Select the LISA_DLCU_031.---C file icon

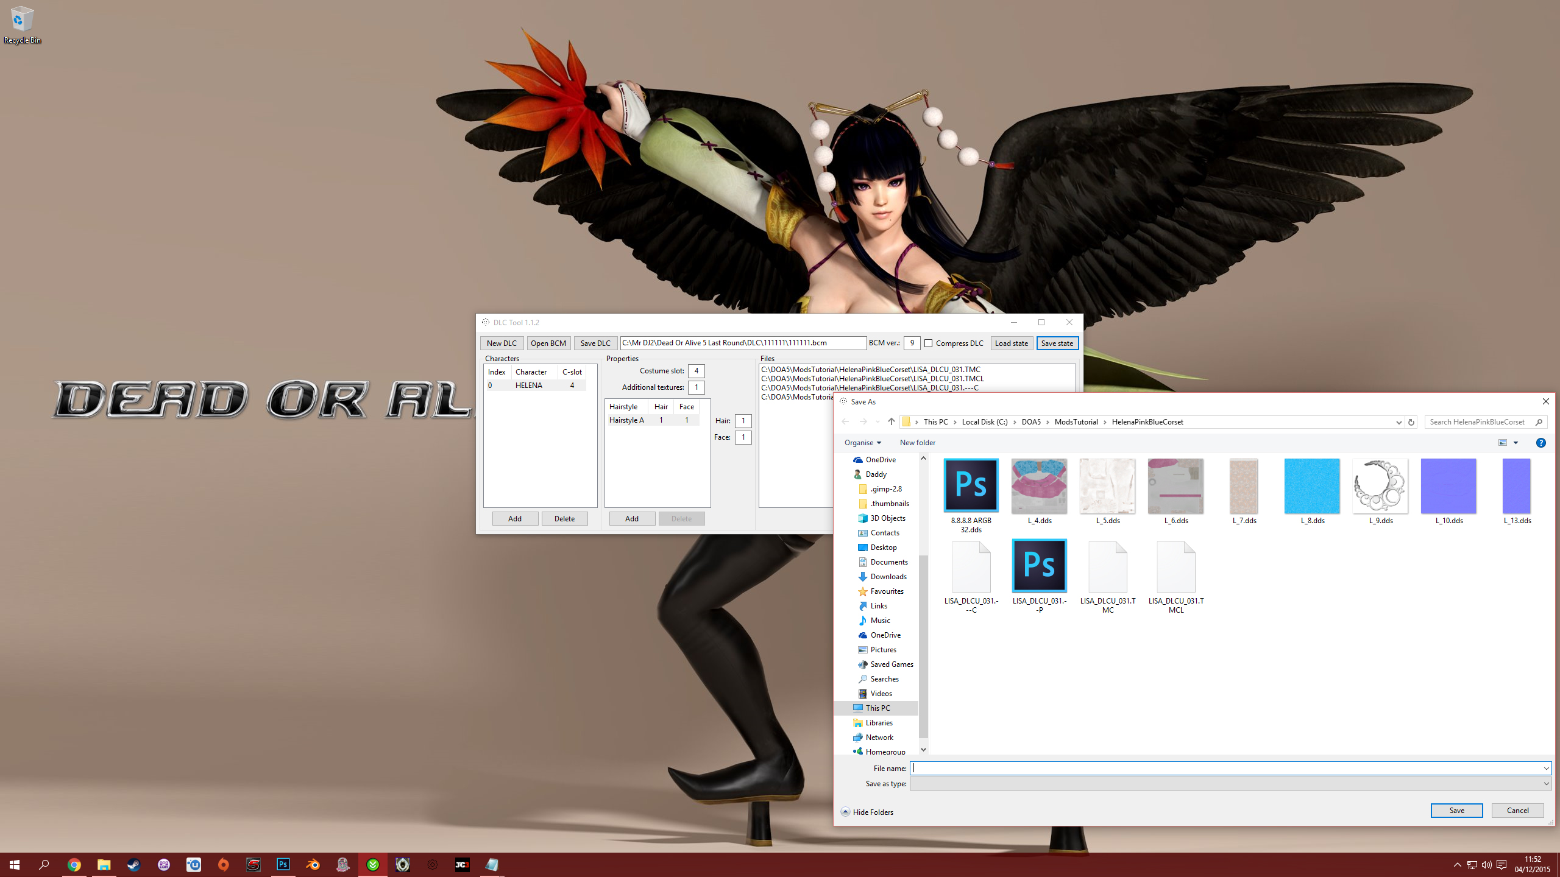971,567
